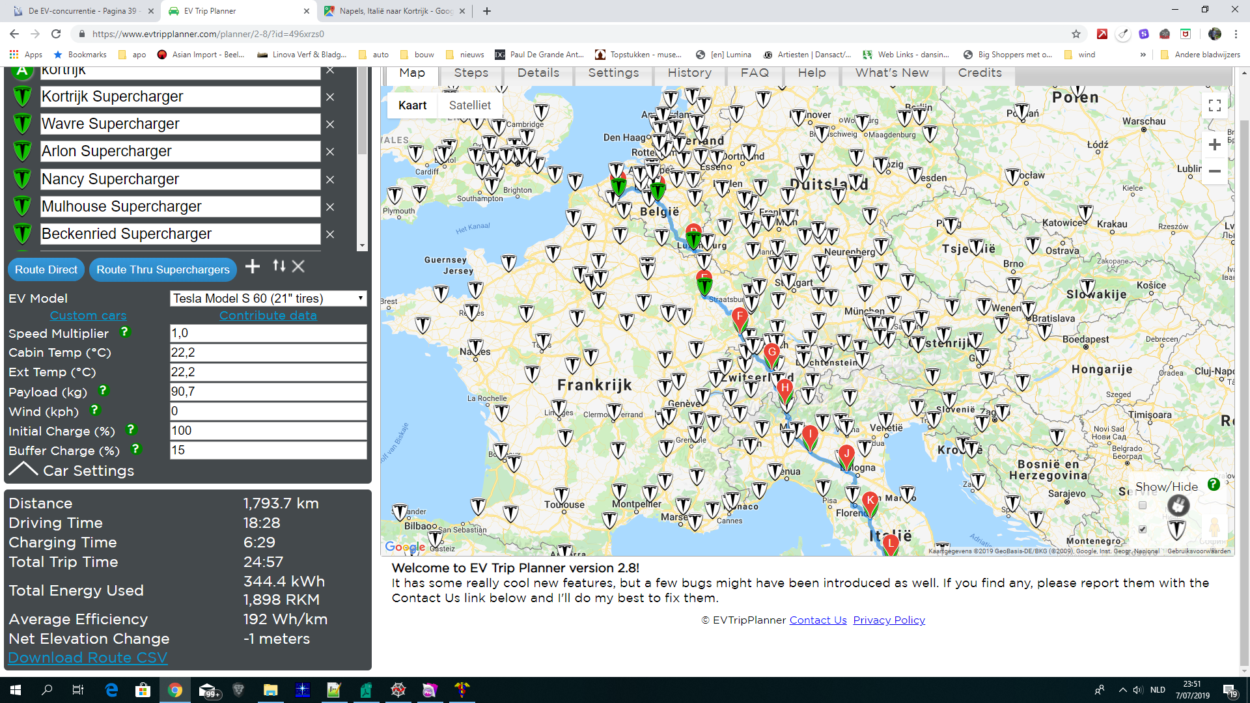Click the red route marker H in Switzerland

pyautogui.click(x=785, y=390)
